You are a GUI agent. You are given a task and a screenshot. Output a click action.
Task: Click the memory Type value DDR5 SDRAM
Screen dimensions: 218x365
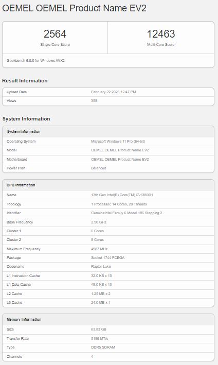pyautogui.click(x=103, y=347)
